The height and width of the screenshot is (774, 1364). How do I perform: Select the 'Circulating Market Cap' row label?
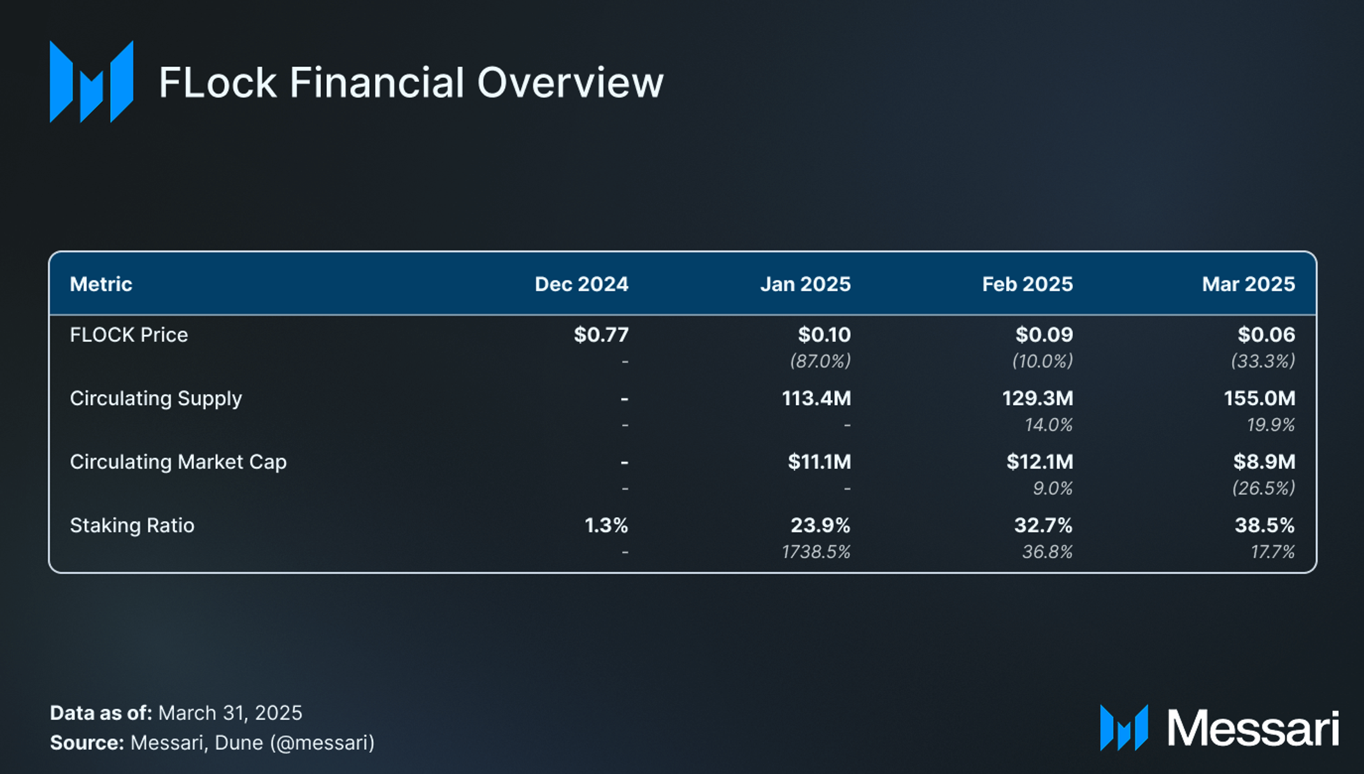[178, 462]
